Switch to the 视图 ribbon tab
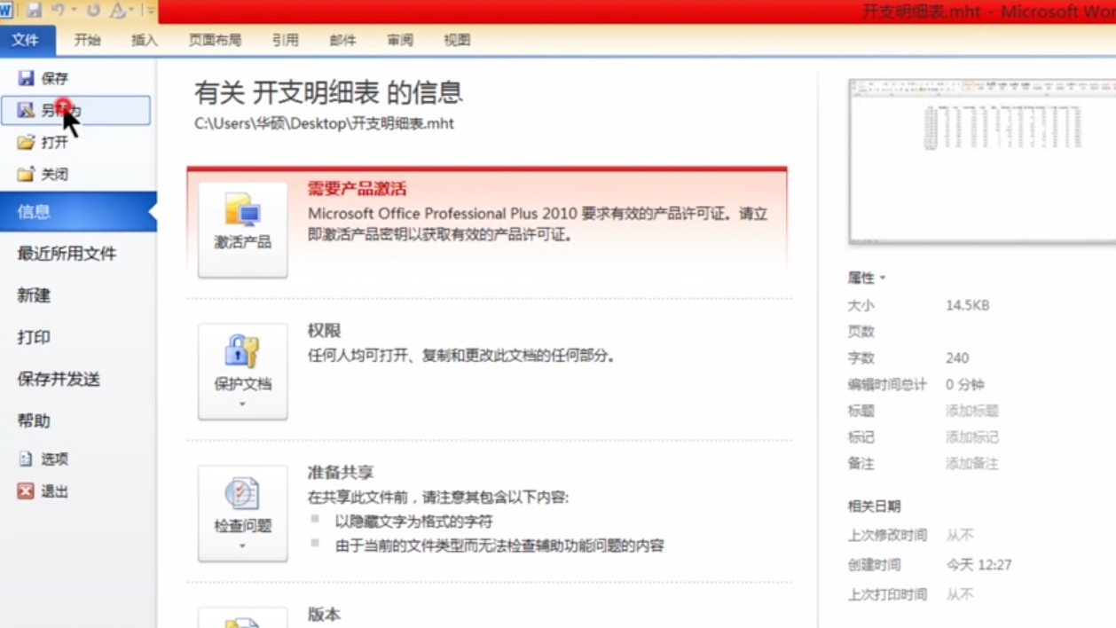 coord(457,40)
